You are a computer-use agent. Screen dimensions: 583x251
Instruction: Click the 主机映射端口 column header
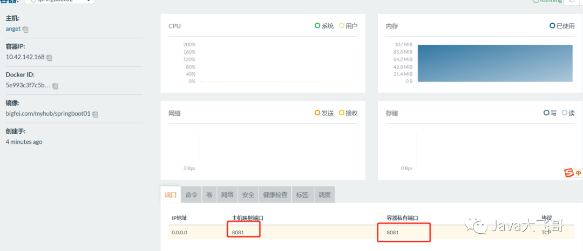click(x=248, y=218)
